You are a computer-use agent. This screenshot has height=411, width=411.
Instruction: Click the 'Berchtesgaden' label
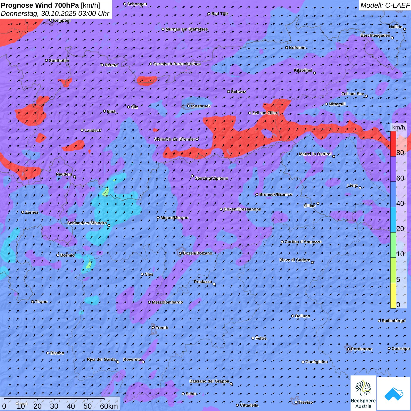coord(375,35)
